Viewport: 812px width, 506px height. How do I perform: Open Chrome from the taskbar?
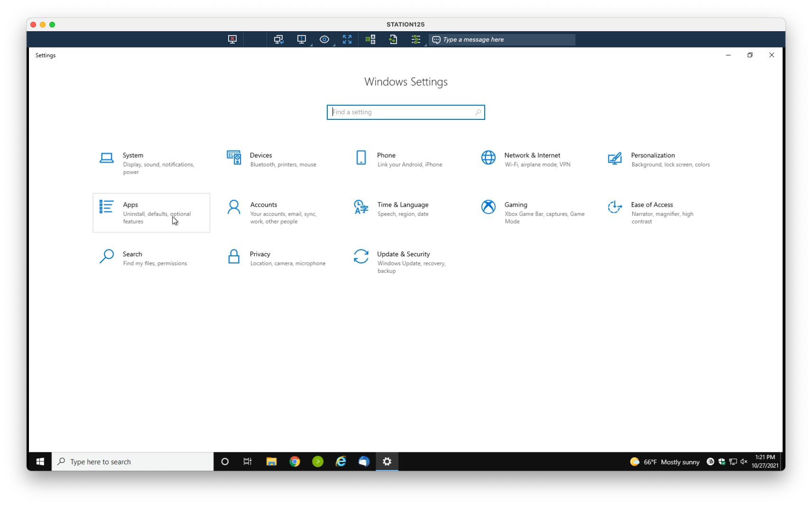pos(295,461)
